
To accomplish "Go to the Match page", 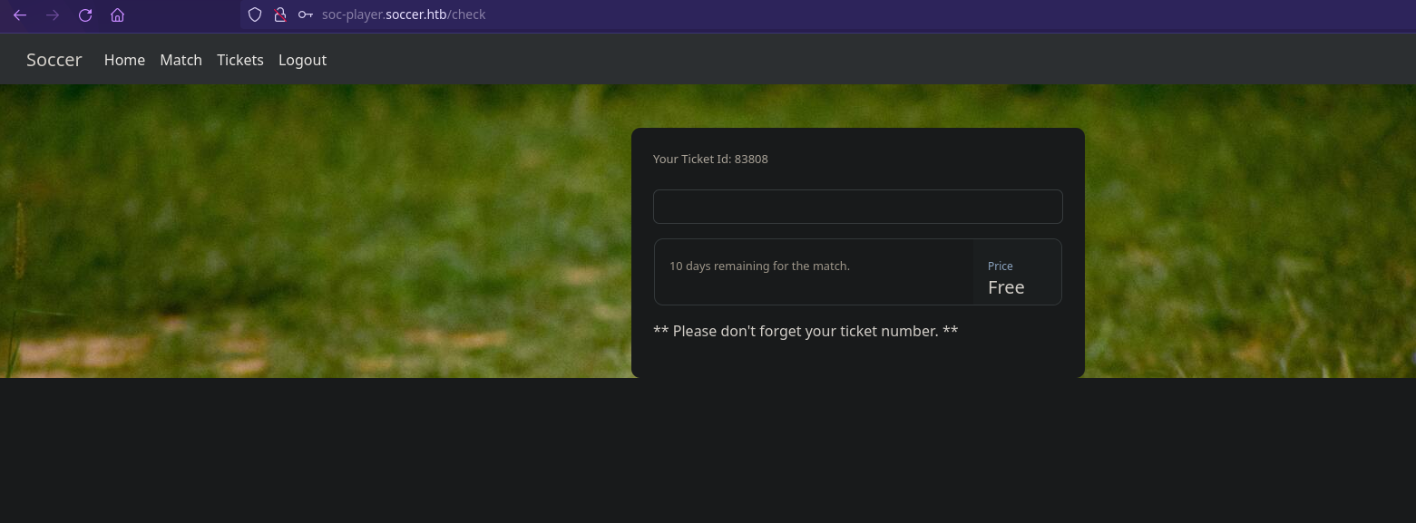I will pyautogui.click(x=181, y=60).
